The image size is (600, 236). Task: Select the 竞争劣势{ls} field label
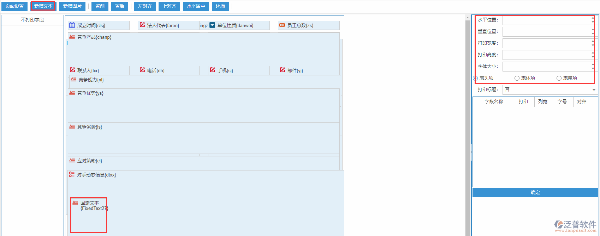point(90,127)
